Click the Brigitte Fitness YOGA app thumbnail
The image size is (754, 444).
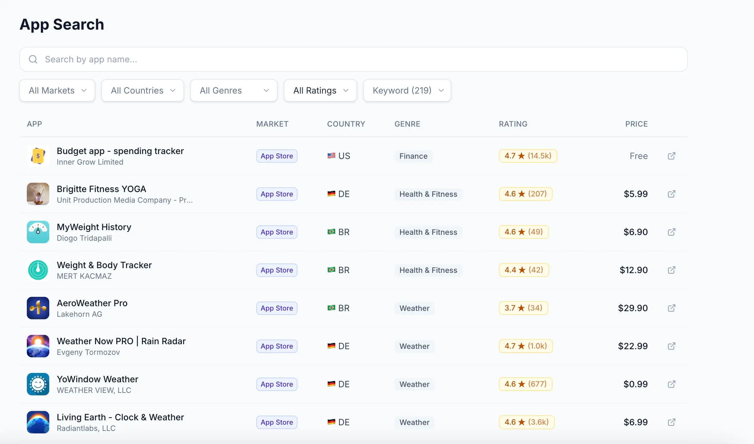coord(38,194)
